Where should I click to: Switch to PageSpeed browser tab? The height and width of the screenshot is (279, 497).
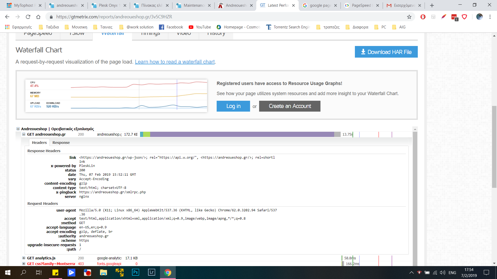click(x=361, y=5)
